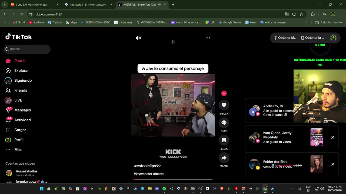
Task: Install app icon in address bar
Action: pos(294,14)
